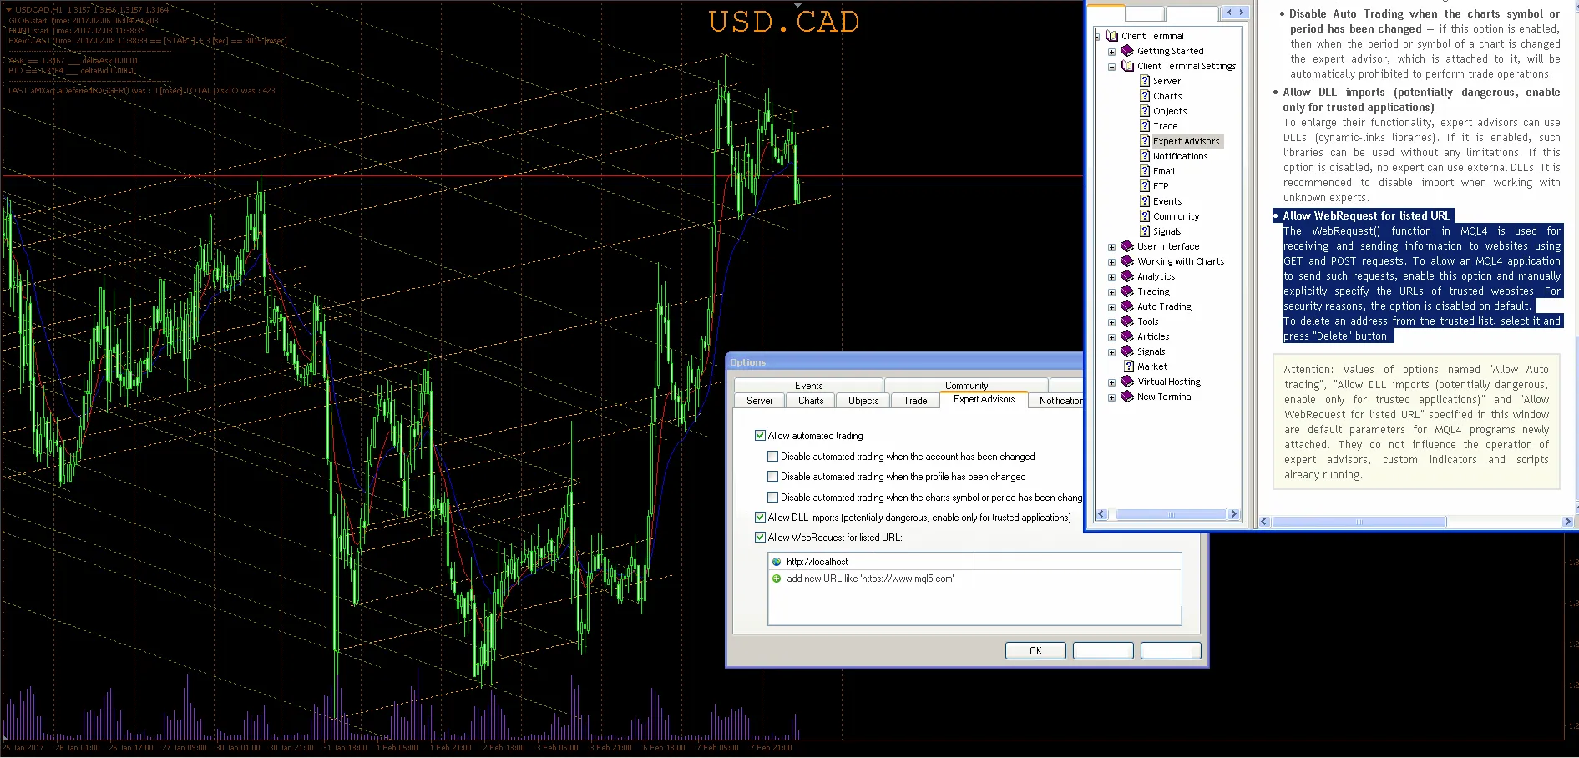Uncheck Allow automated trading
The image size is (1579, 758).
760,436
